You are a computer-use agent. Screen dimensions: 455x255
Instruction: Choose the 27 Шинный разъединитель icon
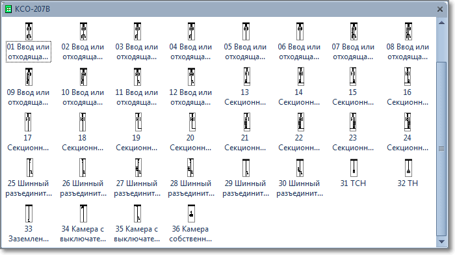tap(138, 168)
